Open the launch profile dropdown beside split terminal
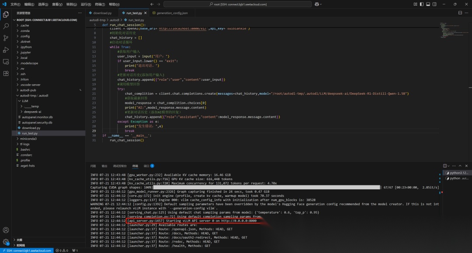 click(x=448, y=166)
